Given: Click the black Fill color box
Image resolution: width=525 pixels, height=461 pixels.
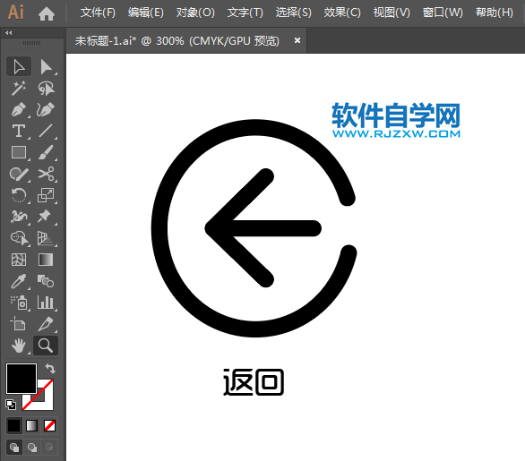Looking at the screenshot, I should tap(22, 379).
